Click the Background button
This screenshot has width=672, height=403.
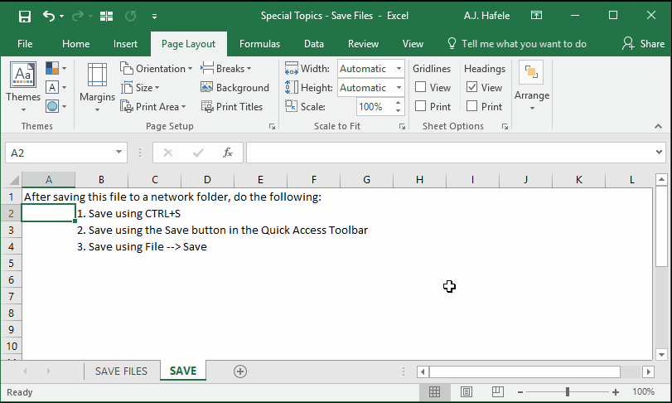click(x=234, y=87)
